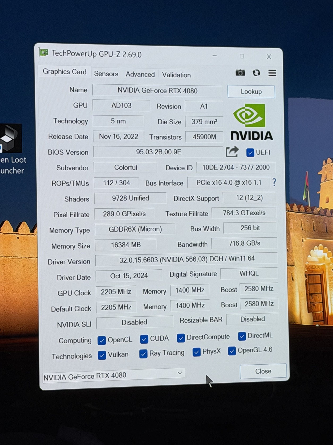Open the hamburger menu icon
This screenshot has height=445, width=333.
(x=272, y=73)
